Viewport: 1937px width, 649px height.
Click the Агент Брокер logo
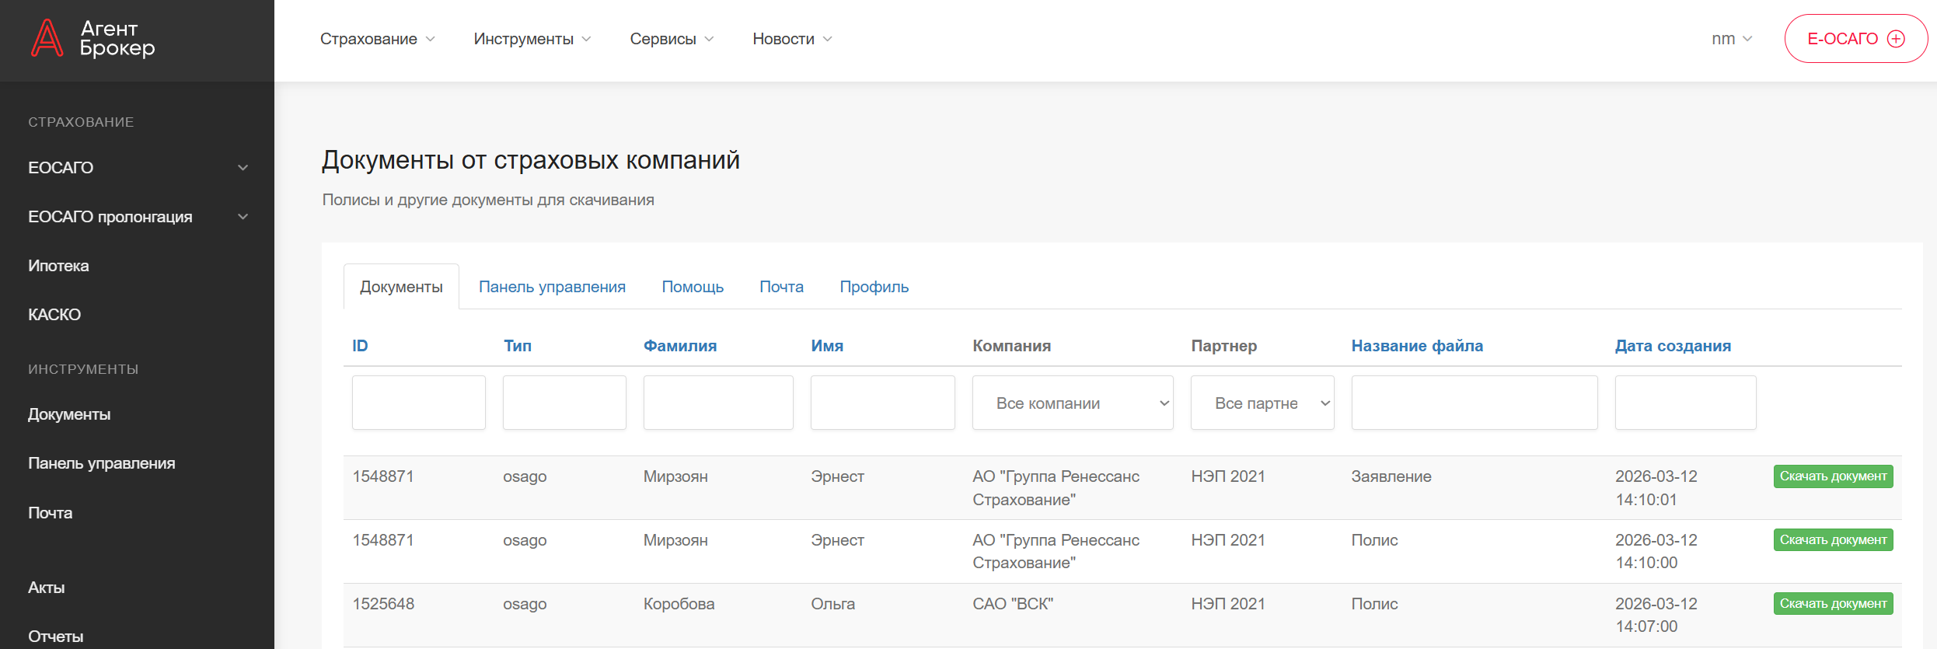click(93, 39)
